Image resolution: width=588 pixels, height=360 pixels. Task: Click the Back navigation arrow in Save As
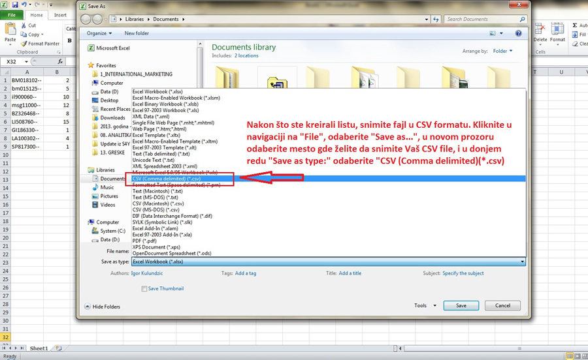click(86, 19)
